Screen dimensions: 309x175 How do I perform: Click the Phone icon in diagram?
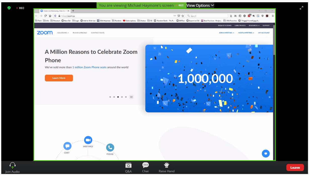click(110, 147)
